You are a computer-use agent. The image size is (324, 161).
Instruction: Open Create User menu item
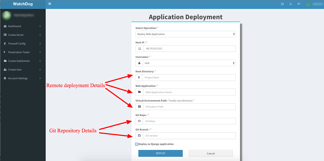pos(23,70)
